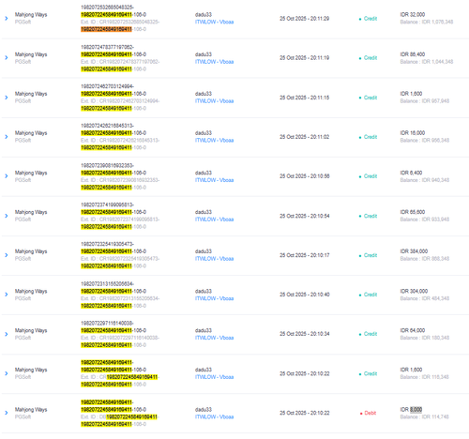Open ITWLOW-Vboaa link in IDR 384,000 row
Image resolution: width=469 pixels, height=439 pixels.
pyautogui.click(x=214, y=259)
